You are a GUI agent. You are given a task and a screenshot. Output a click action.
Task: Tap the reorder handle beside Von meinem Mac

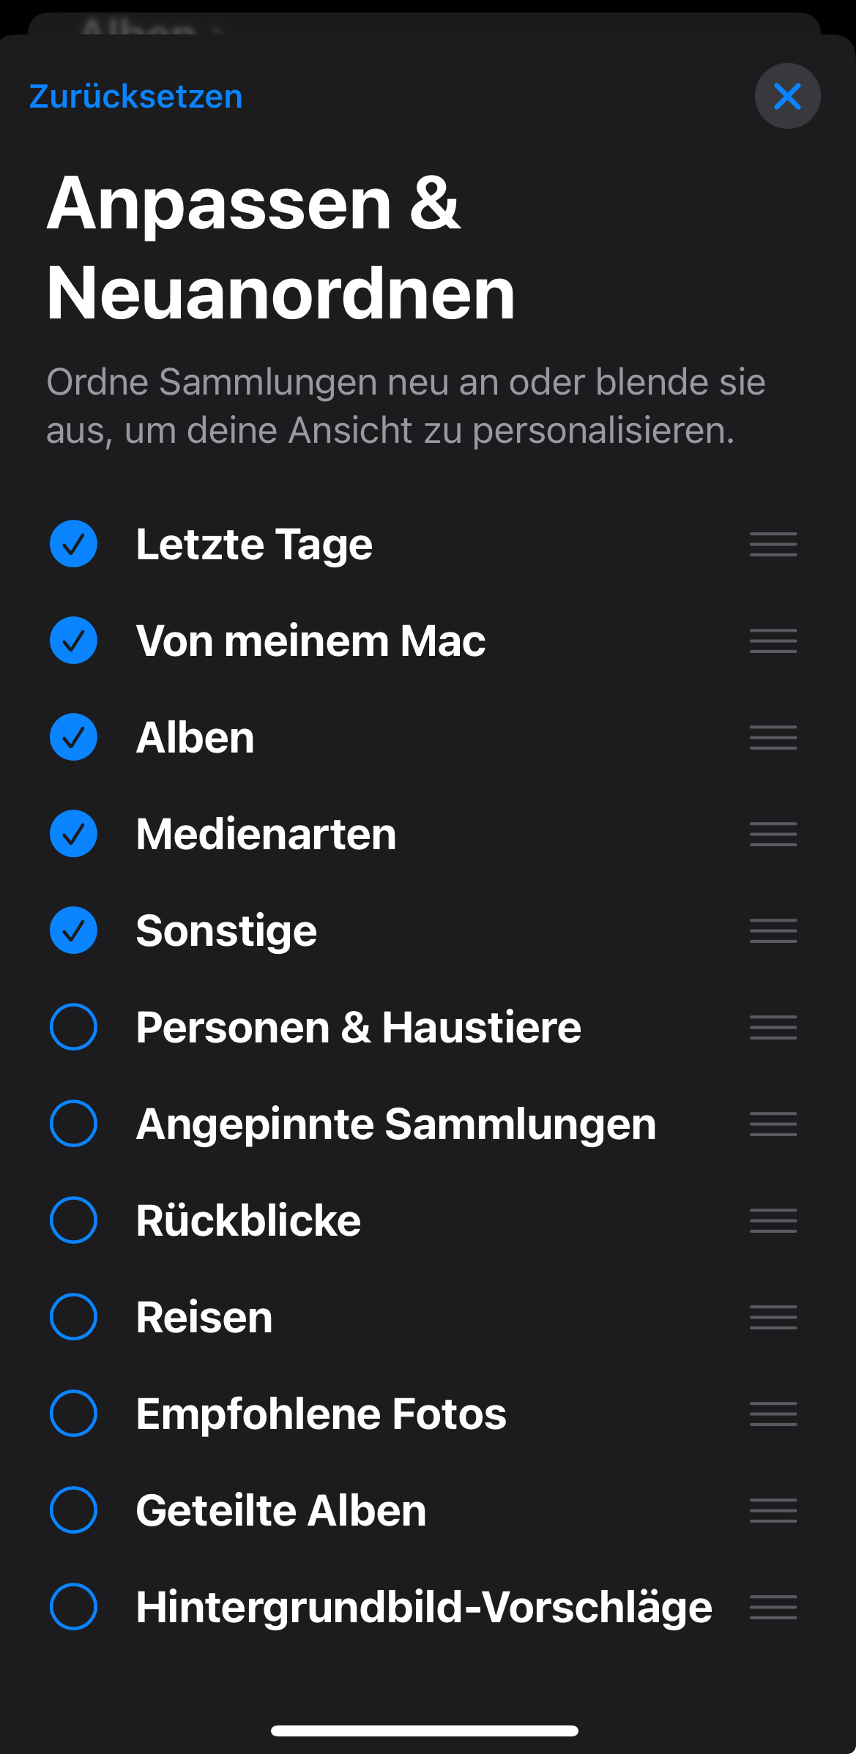773,641
